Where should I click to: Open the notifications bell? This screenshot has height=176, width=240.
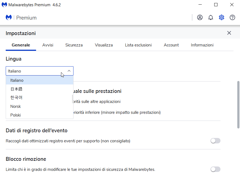coord(211,17)
